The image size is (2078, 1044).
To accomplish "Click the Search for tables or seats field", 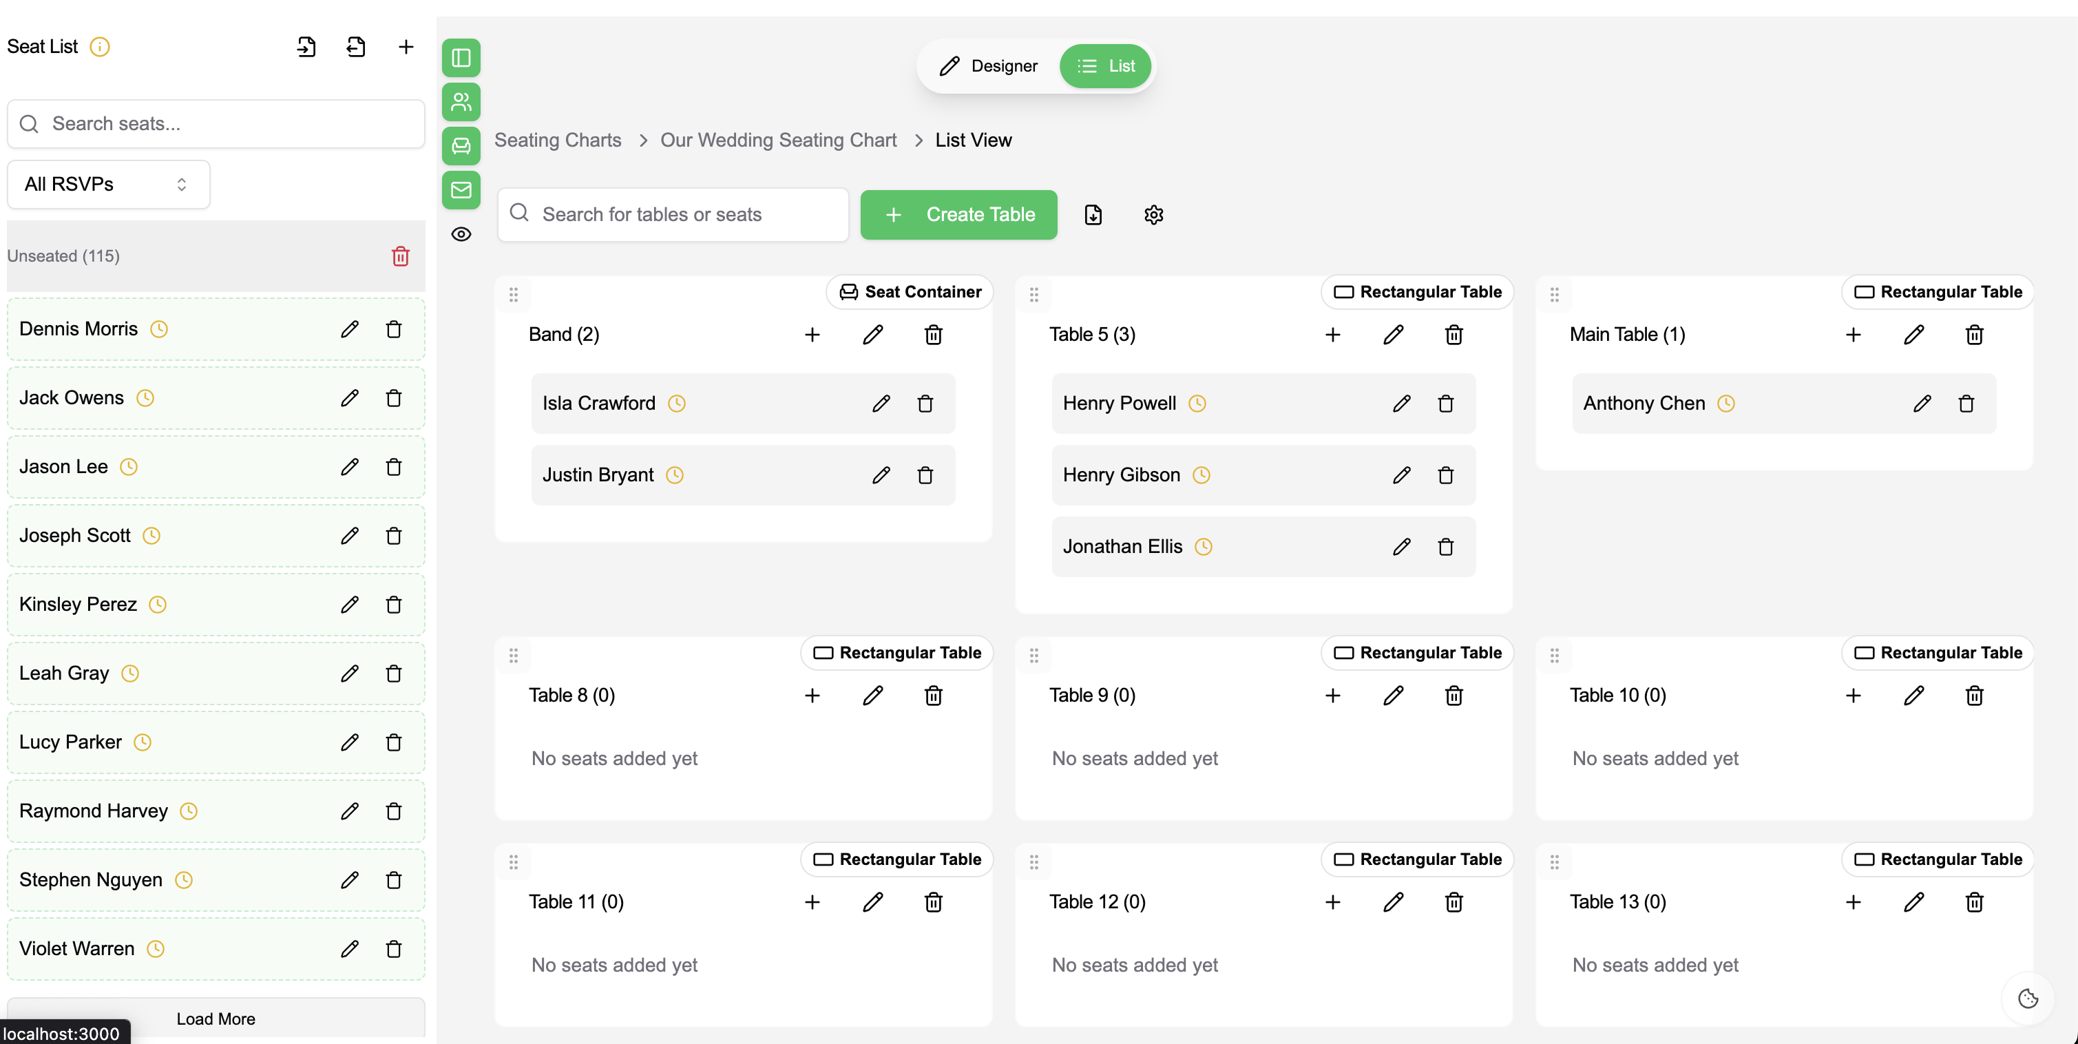I will (x=673, y=215).
